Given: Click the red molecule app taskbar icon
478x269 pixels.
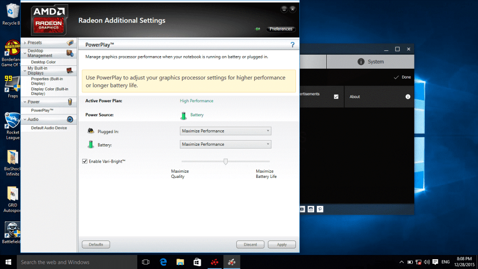Looking at the screenshot, I should tap(215, 262).
